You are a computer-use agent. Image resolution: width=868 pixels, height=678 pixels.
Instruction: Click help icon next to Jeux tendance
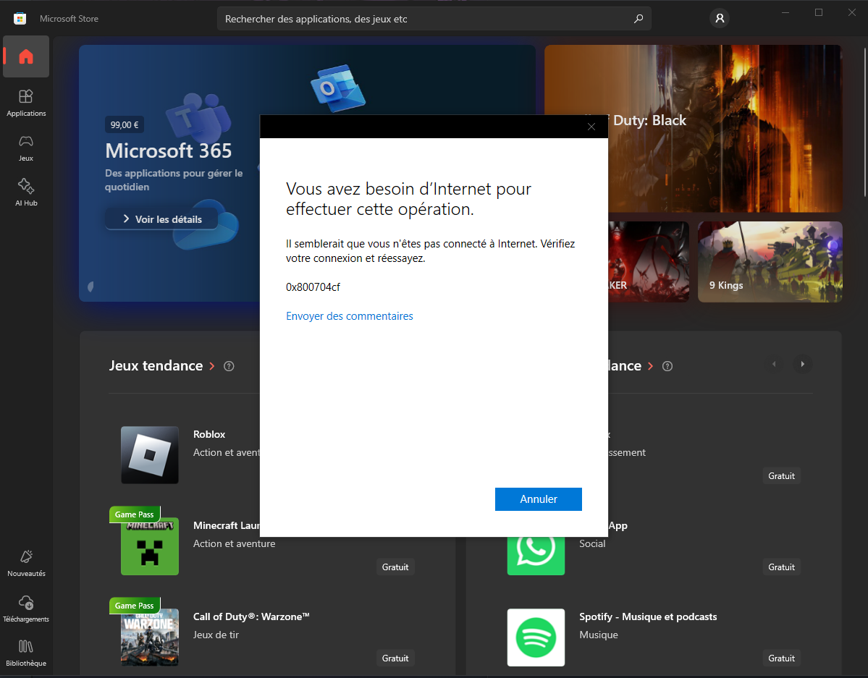pyautogui.click(x=229, y=366)
